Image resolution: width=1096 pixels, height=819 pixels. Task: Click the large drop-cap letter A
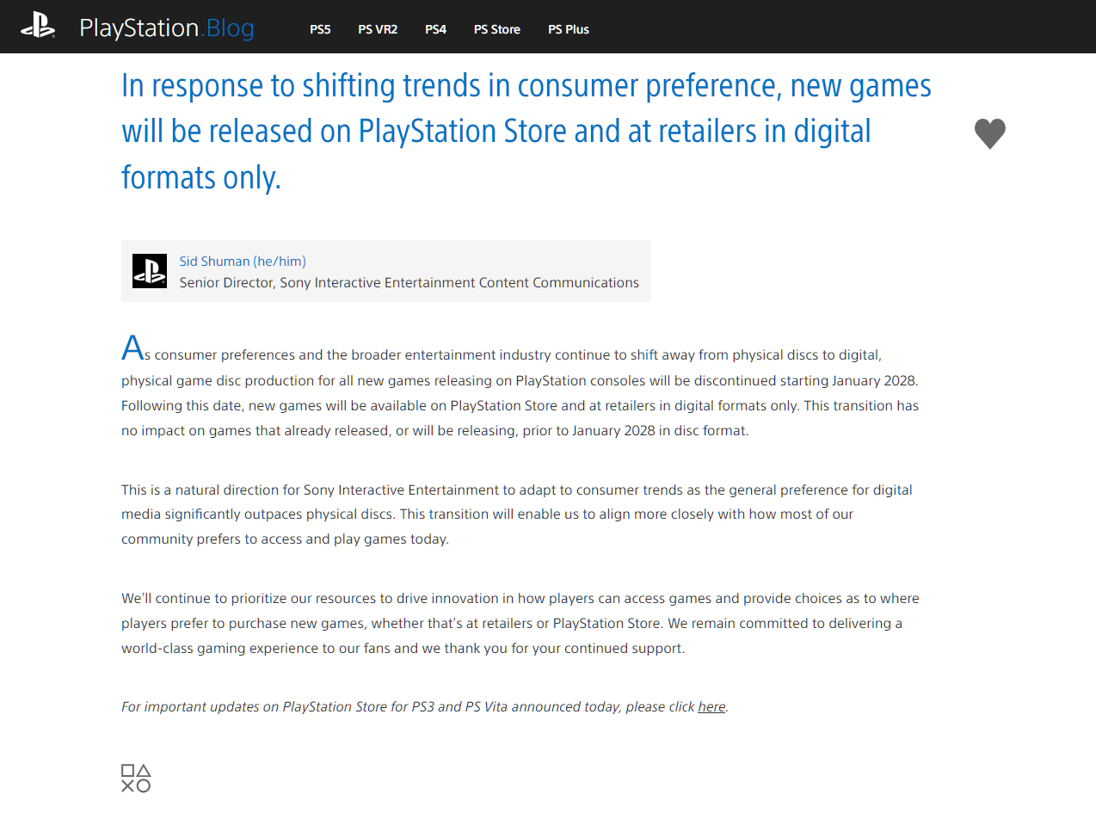tap(132, 348)
